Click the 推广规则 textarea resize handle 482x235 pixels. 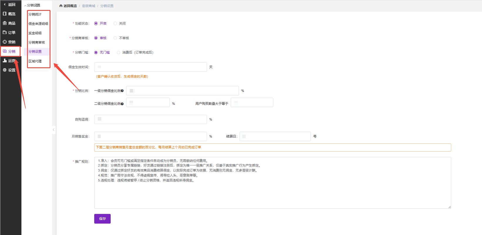pyautogui.click(x=449, y=207)
